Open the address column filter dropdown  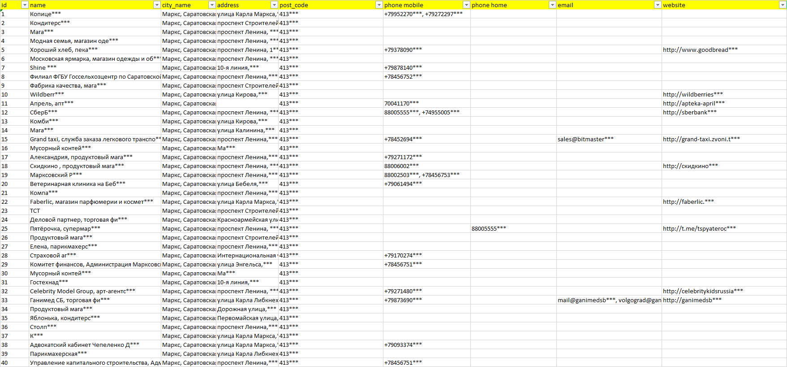(274, 5)
